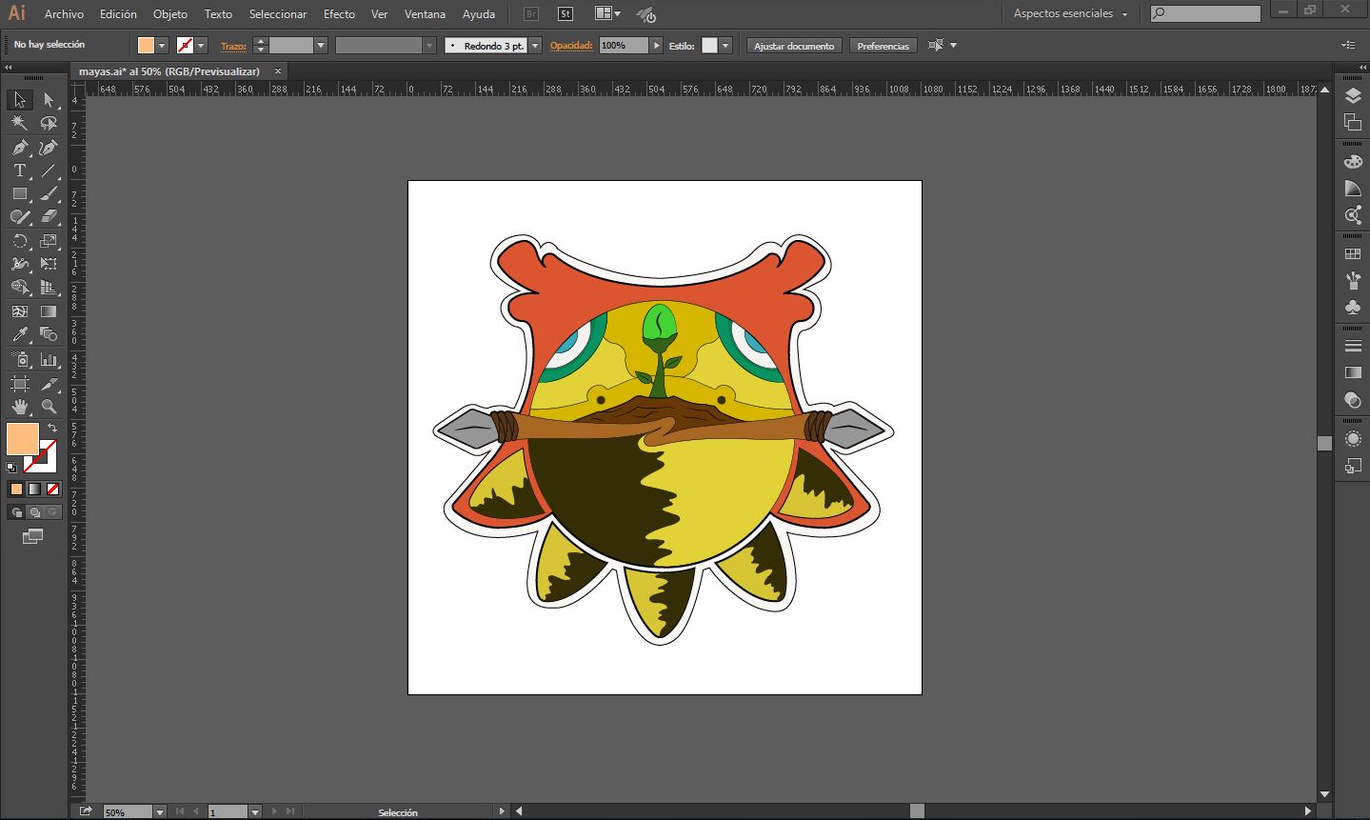
Task: Select the Scale tool
Action: (x=49, y=241)
